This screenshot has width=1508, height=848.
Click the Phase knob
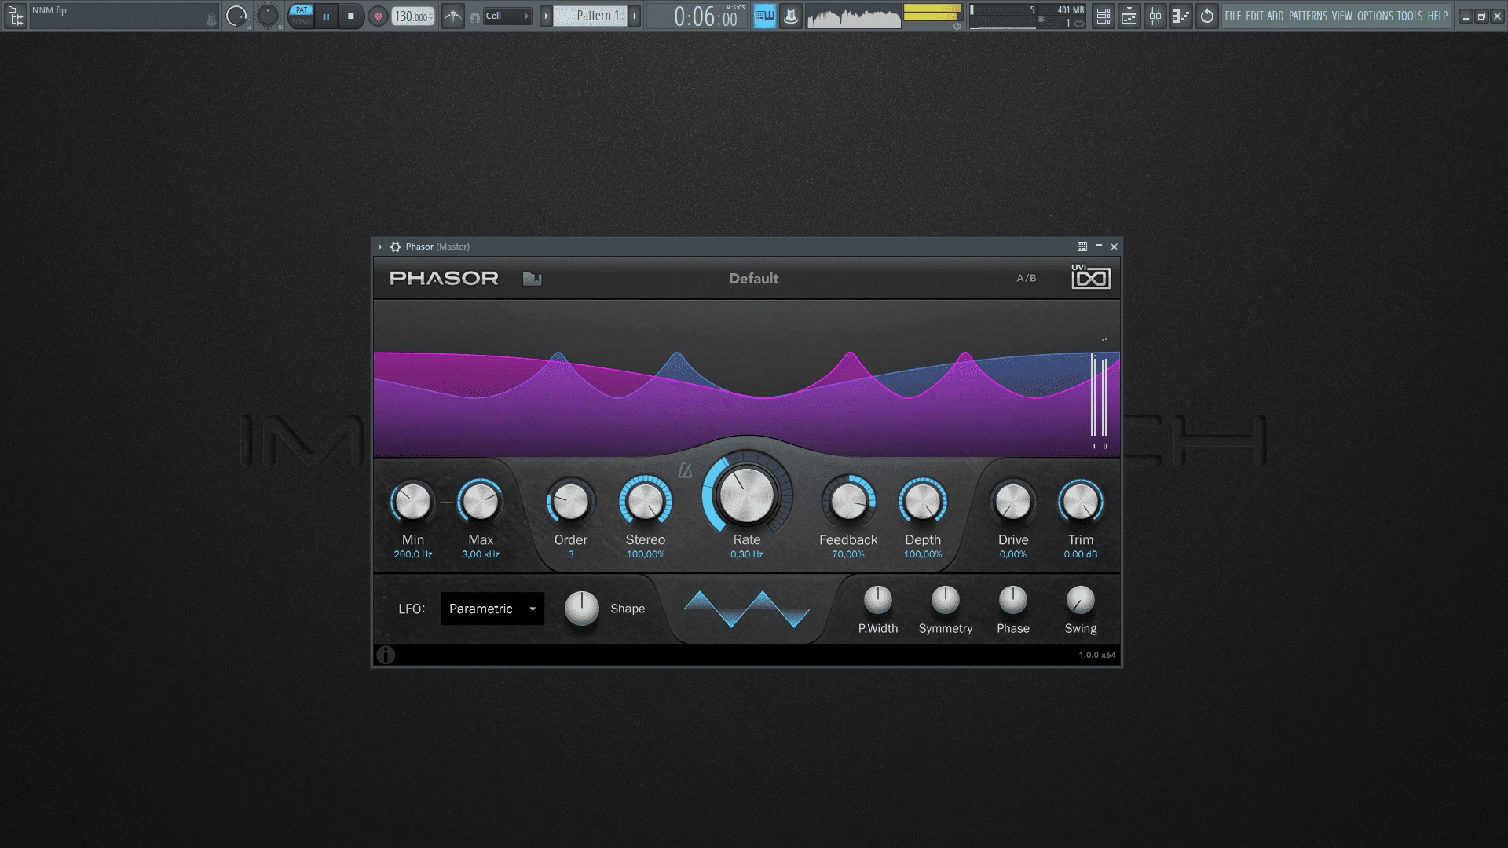point(1013,600)
